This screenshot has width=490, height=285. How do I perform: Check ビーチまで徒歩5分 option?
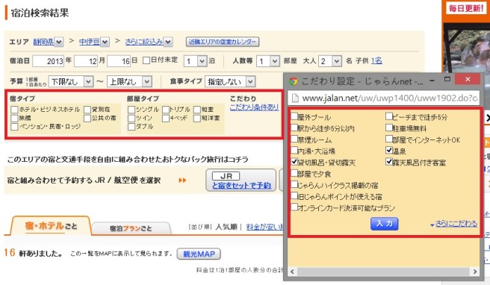pyautogui.click(x=388, y=116)
